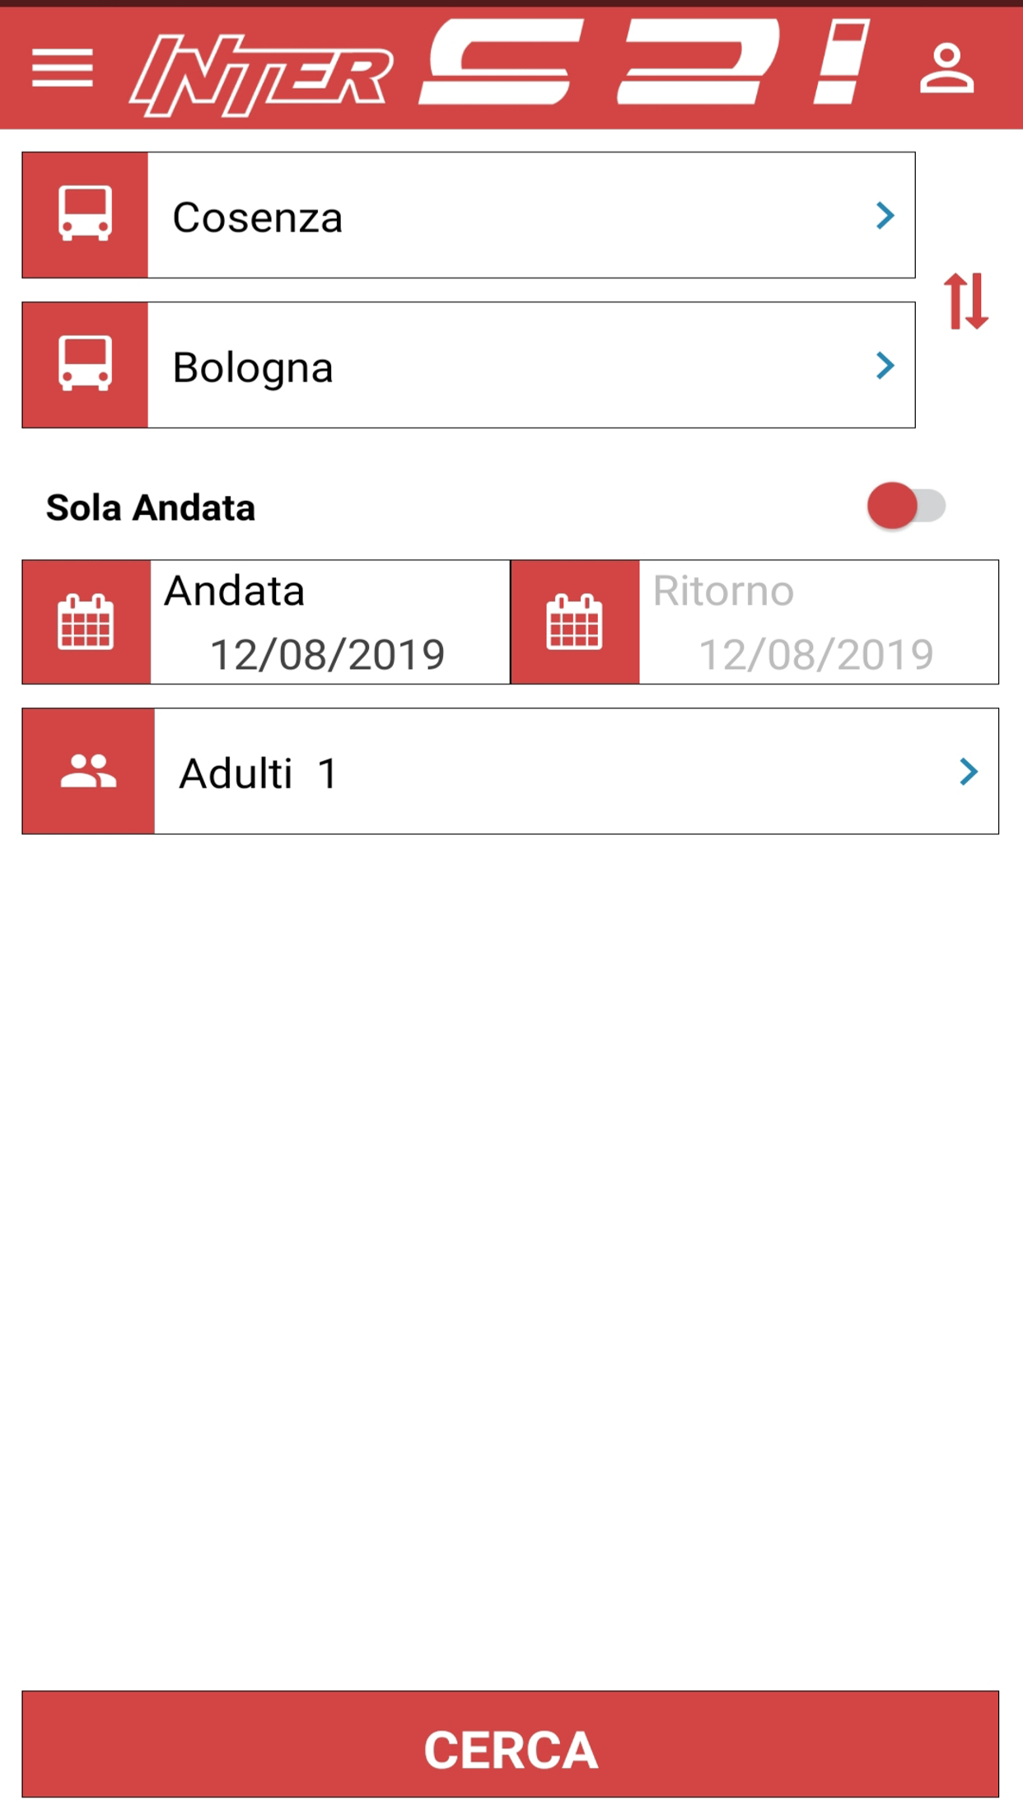This screenshot has width=1023, height=1819.
Task: Tap the InterSAJ logo header
Action: coord(499,68)
